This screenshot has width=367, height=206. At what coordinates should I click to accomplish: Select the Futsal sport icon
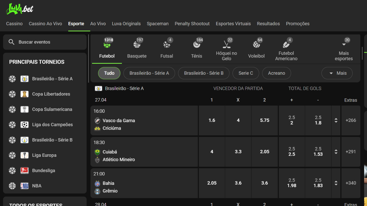(x=167, y=45)
